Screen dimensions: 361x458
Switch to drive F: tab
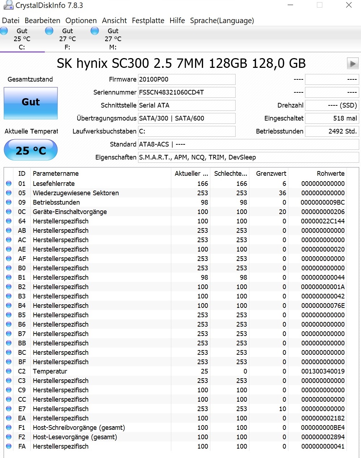[x=68, y=39]
